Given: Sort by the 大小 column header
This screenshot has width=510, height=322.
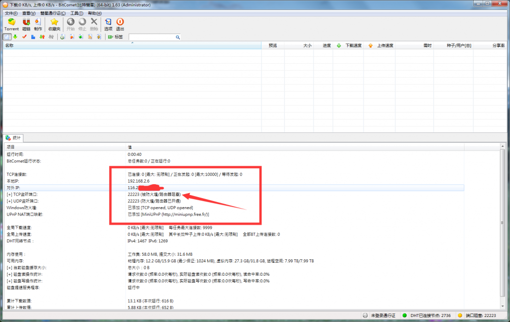Looking at the screenshot, I should pos(299,45).
